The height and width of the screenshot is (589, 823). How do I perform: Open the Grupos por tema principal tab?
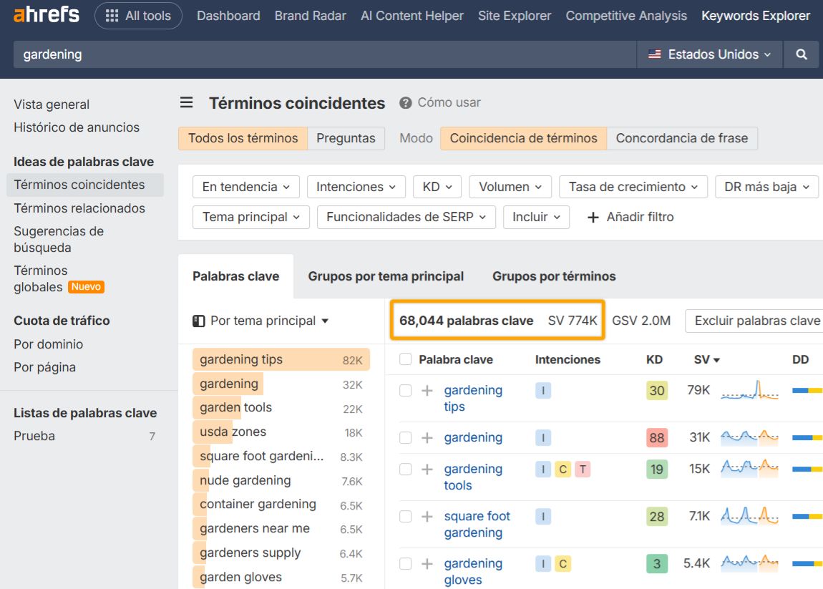[x=386, y=276]
